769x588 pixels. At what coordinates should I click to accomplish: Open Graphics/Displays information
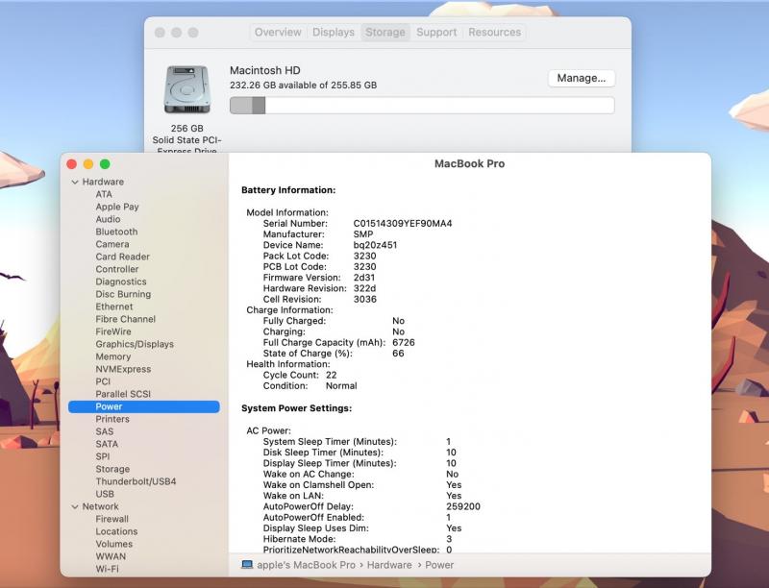tap(135, 344)
